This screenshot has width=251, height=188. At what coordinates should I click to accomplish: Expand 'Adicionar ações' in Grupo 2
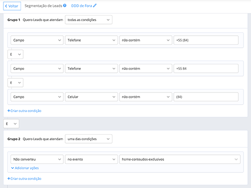coord(25,168)
